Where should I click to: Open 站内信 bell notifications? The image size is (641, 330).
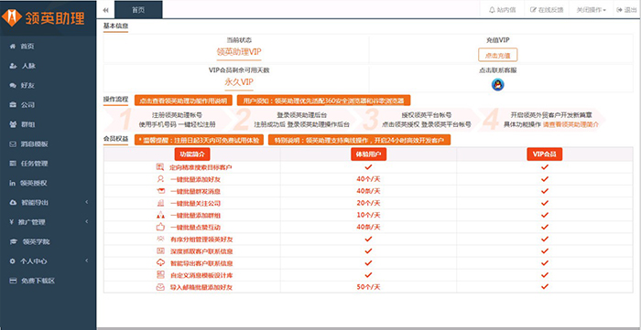503,10
